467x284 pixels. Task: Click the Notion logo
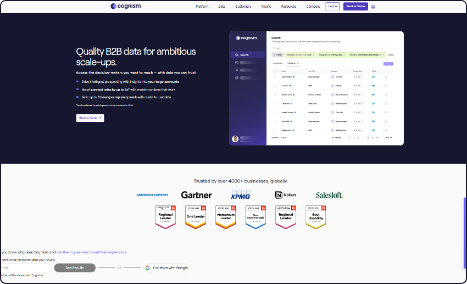coord(285,195)
